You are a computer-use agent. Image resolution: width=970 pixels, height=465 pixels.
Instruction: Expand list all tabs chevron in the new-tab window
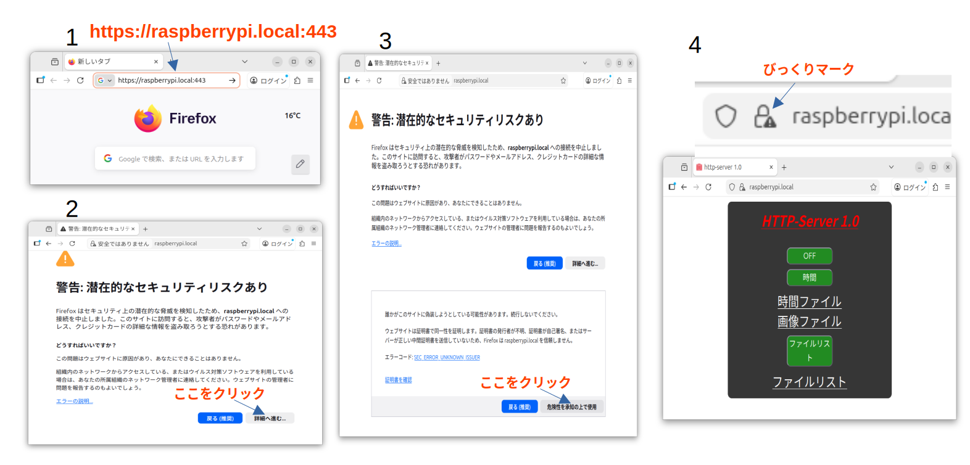pyautogui.click(x=244, y=62)
